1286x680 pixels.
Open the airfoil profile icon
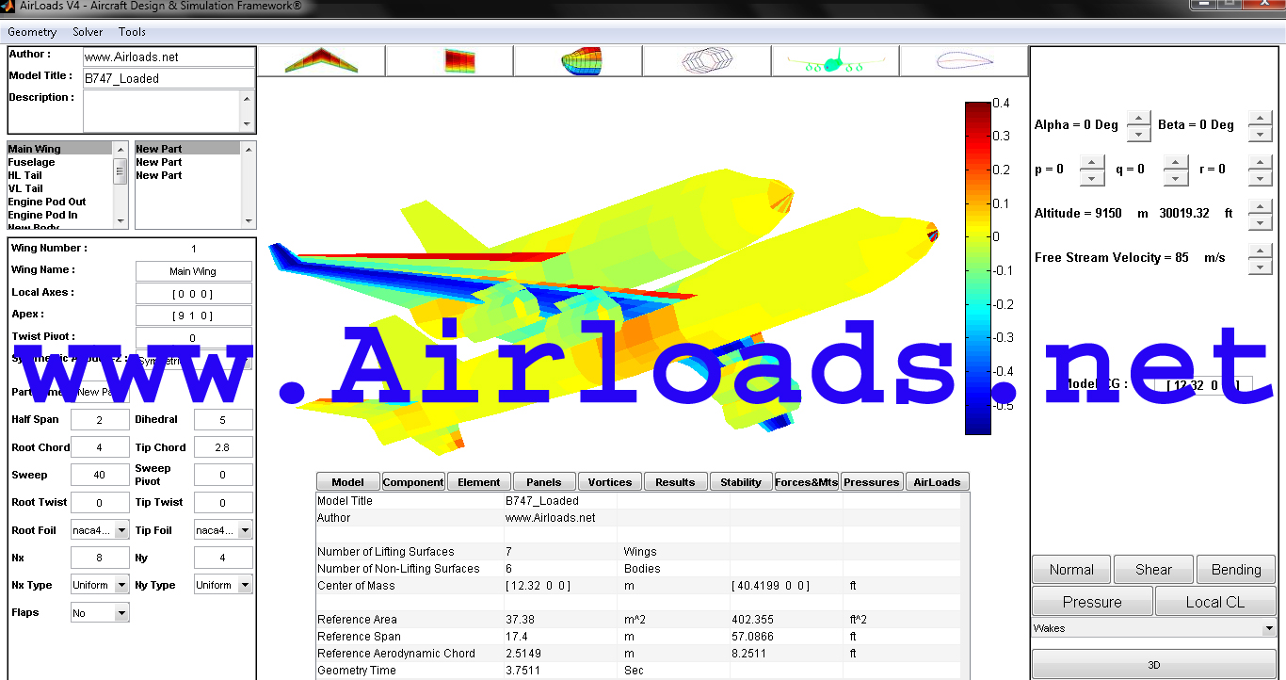[963, 61]
